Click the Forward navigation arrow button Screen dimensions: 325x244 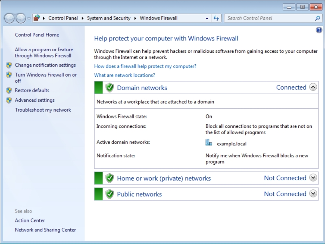[21, 18]
